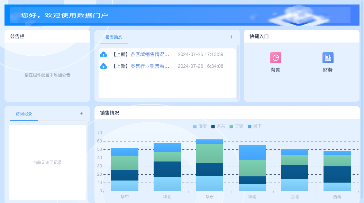Screen dimensions: 364x203
Task: Click timestamp 2024-07-26 16:34:08
Action: pyautogui.click(x=201, y=66)
